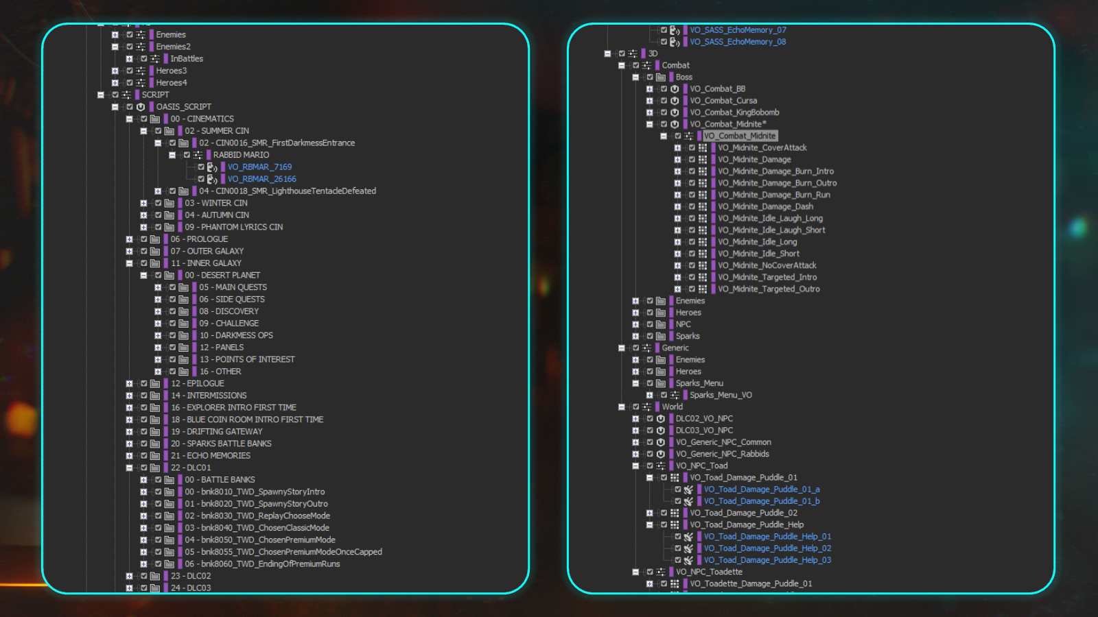Expand the VO_Toad_Damage_Puddle_02 container
Screen dimensions: 1098x617
(x=649, y=513)
